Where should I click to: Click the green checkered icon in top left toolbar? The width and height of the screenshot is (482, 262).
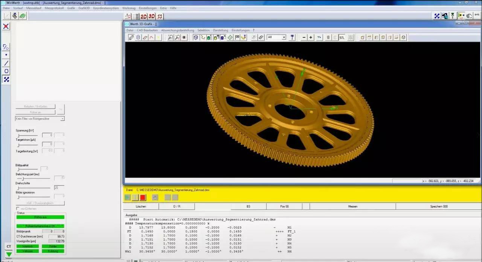coord(23,16)
